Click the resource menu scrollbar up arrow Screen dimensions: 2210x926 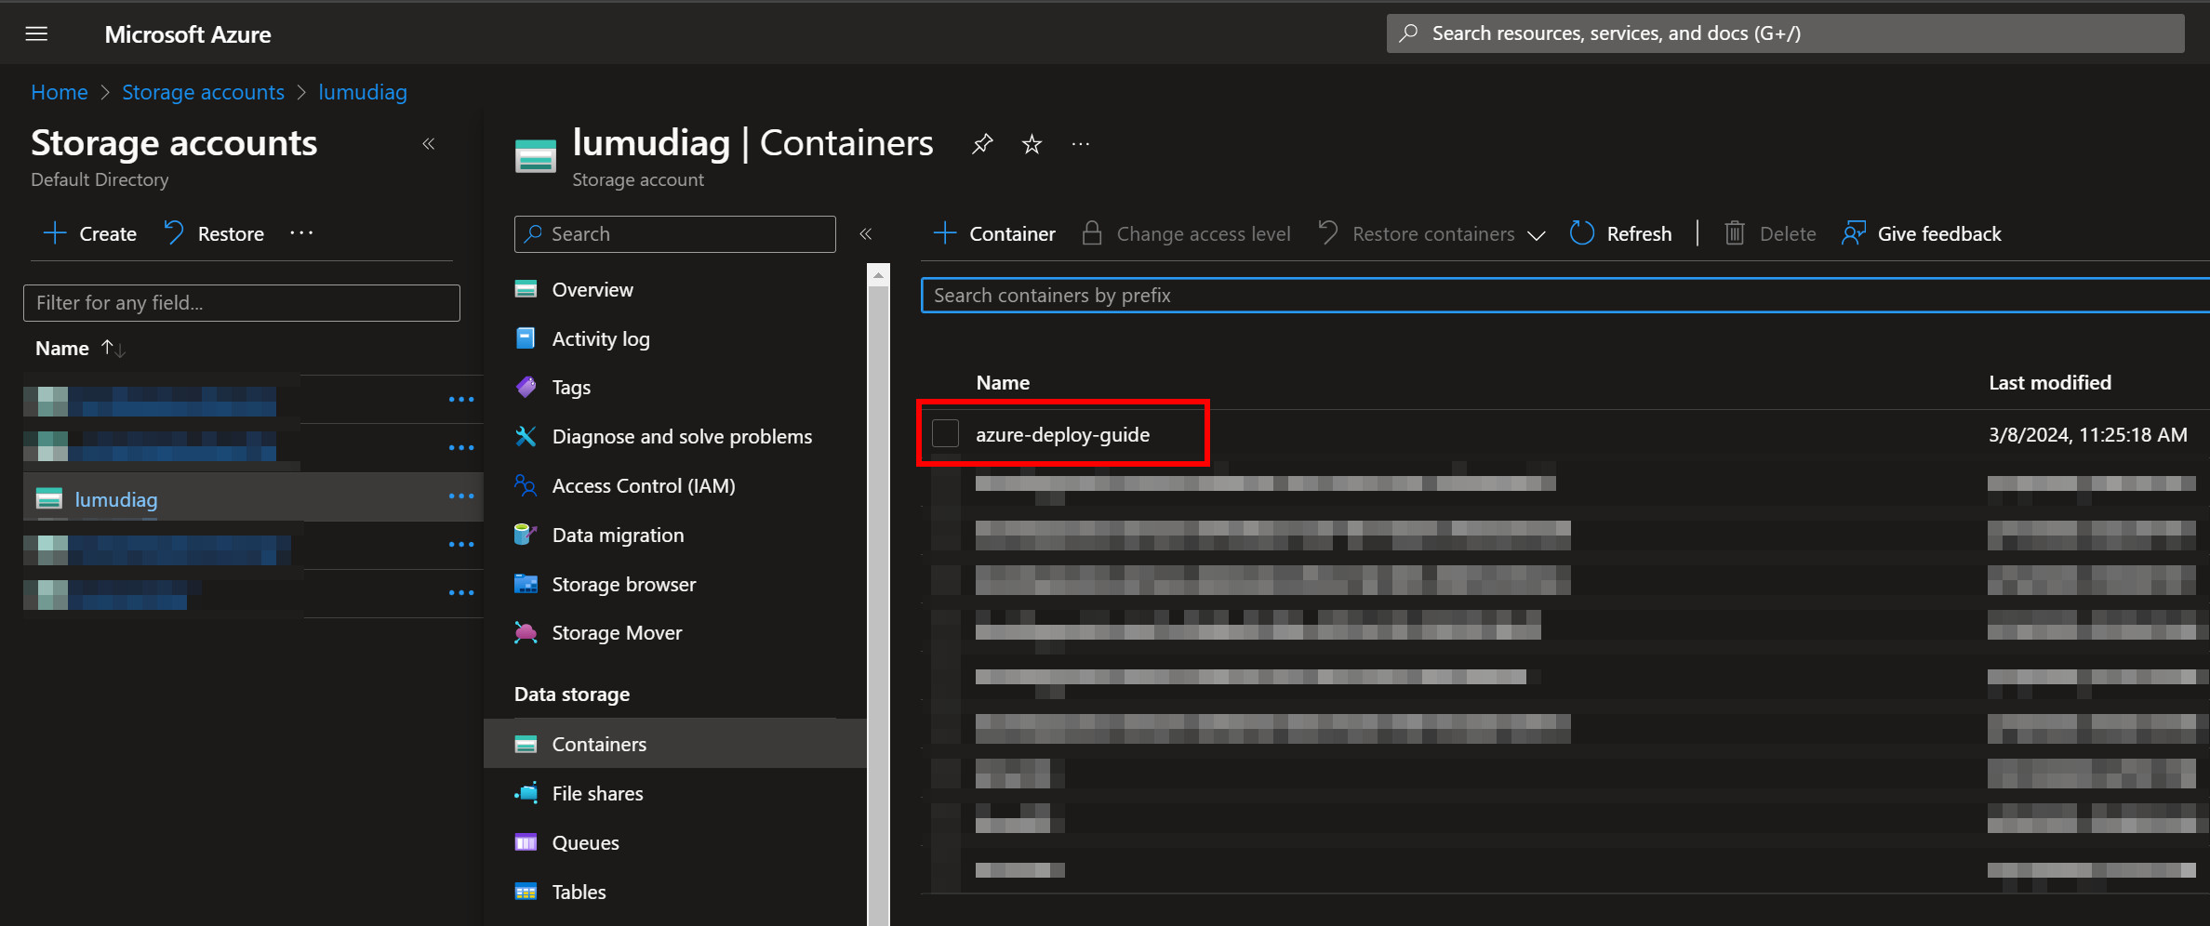(x=878, y=275)
